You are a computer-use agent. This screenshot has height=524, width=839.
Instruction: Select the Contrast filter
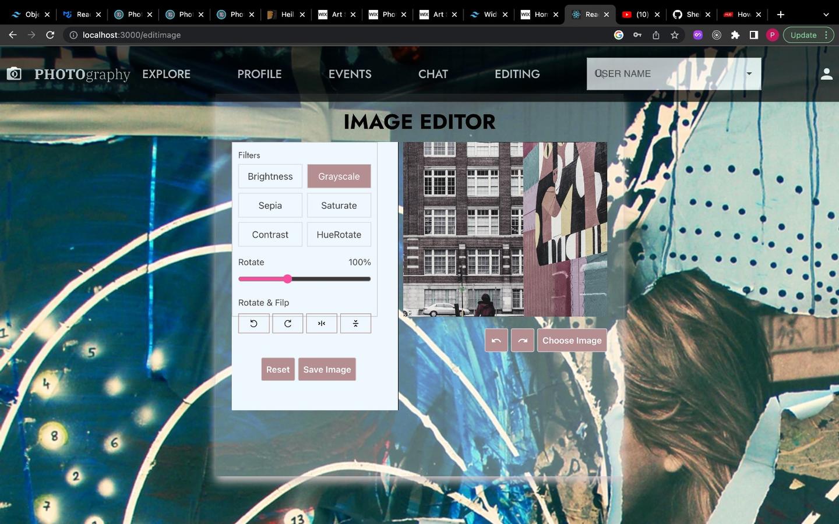270,235
